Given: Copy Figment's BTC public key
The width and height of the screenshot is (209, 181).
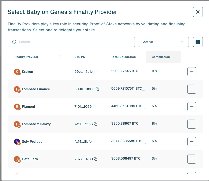Looking at the screenshot, I should 94,107.
